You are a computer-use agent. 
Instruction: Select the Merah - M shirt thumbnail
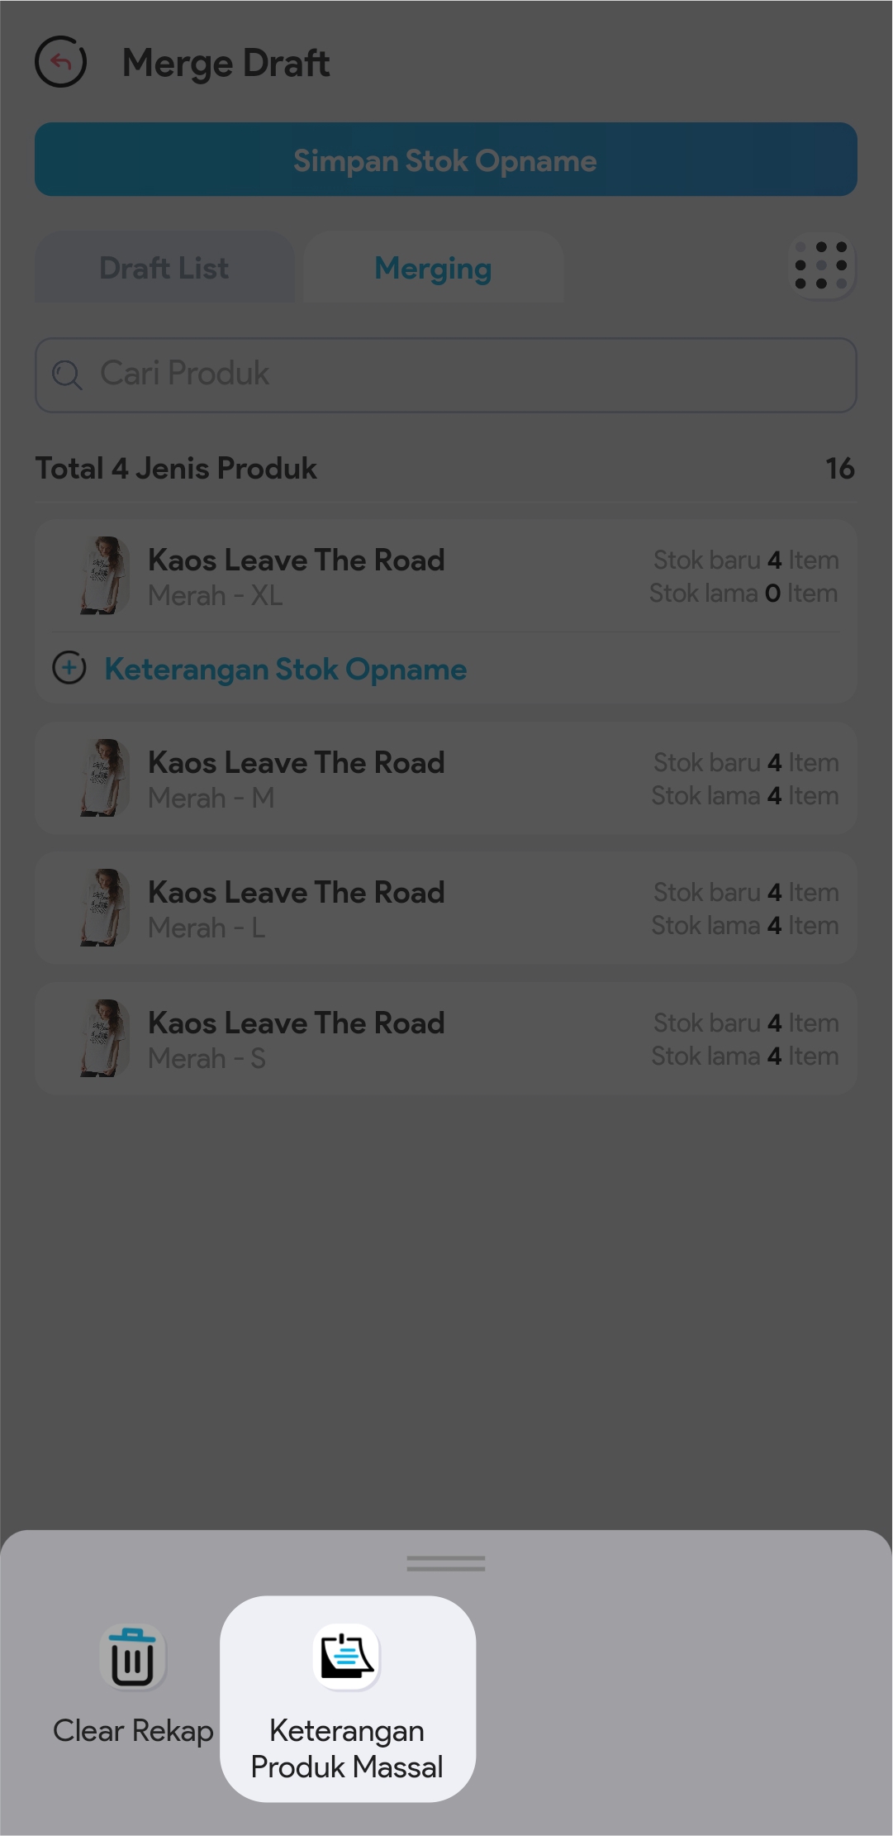pyautogui.click(x=104, y=778)
